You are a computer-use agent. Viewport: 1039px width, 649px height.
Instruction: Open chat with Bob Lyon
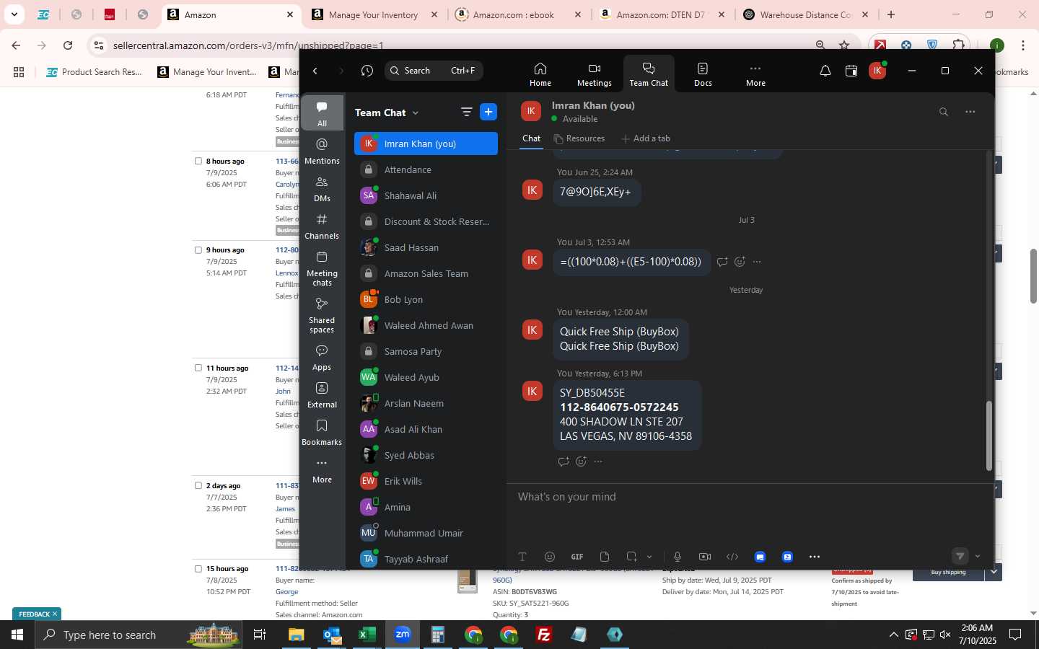pyautogui.click(x=426, y=299)
